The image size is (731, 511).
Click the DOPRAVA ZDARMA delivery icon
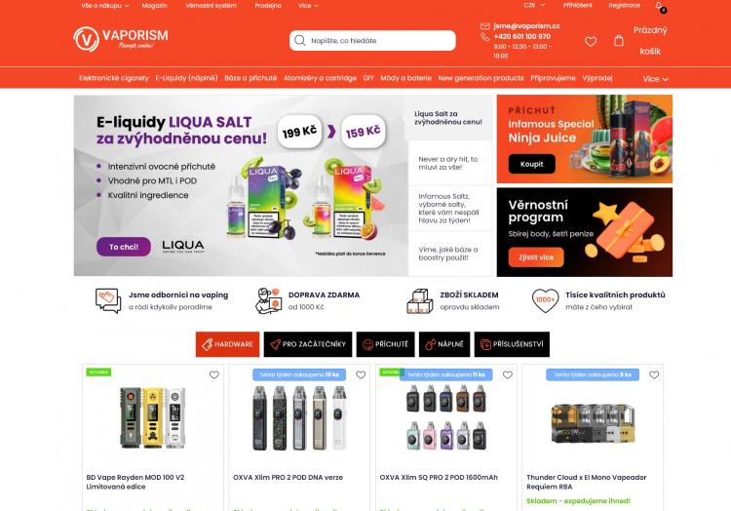coord(269,300)
